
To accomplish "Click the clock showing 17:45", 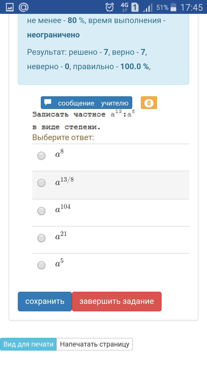I will click(191, 7).
